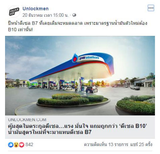Click the blue Like reaction icon
Screen dimensions: 160x154
point(11,145)
